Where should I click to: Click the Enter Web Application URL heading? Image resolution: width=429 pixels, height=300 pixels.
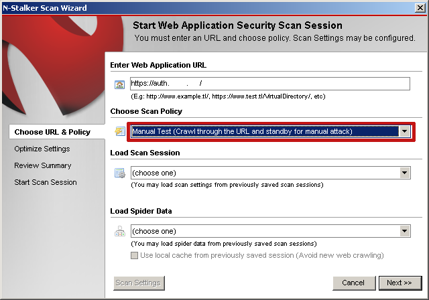click(158, 65)
